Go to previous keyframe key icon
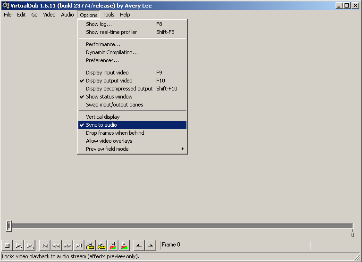Viewport: 362px width, 262px height. pos(90,246)
